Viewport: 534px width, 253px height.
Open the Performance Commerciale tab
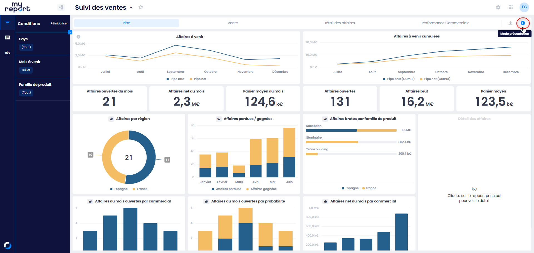tap(445, 23)
